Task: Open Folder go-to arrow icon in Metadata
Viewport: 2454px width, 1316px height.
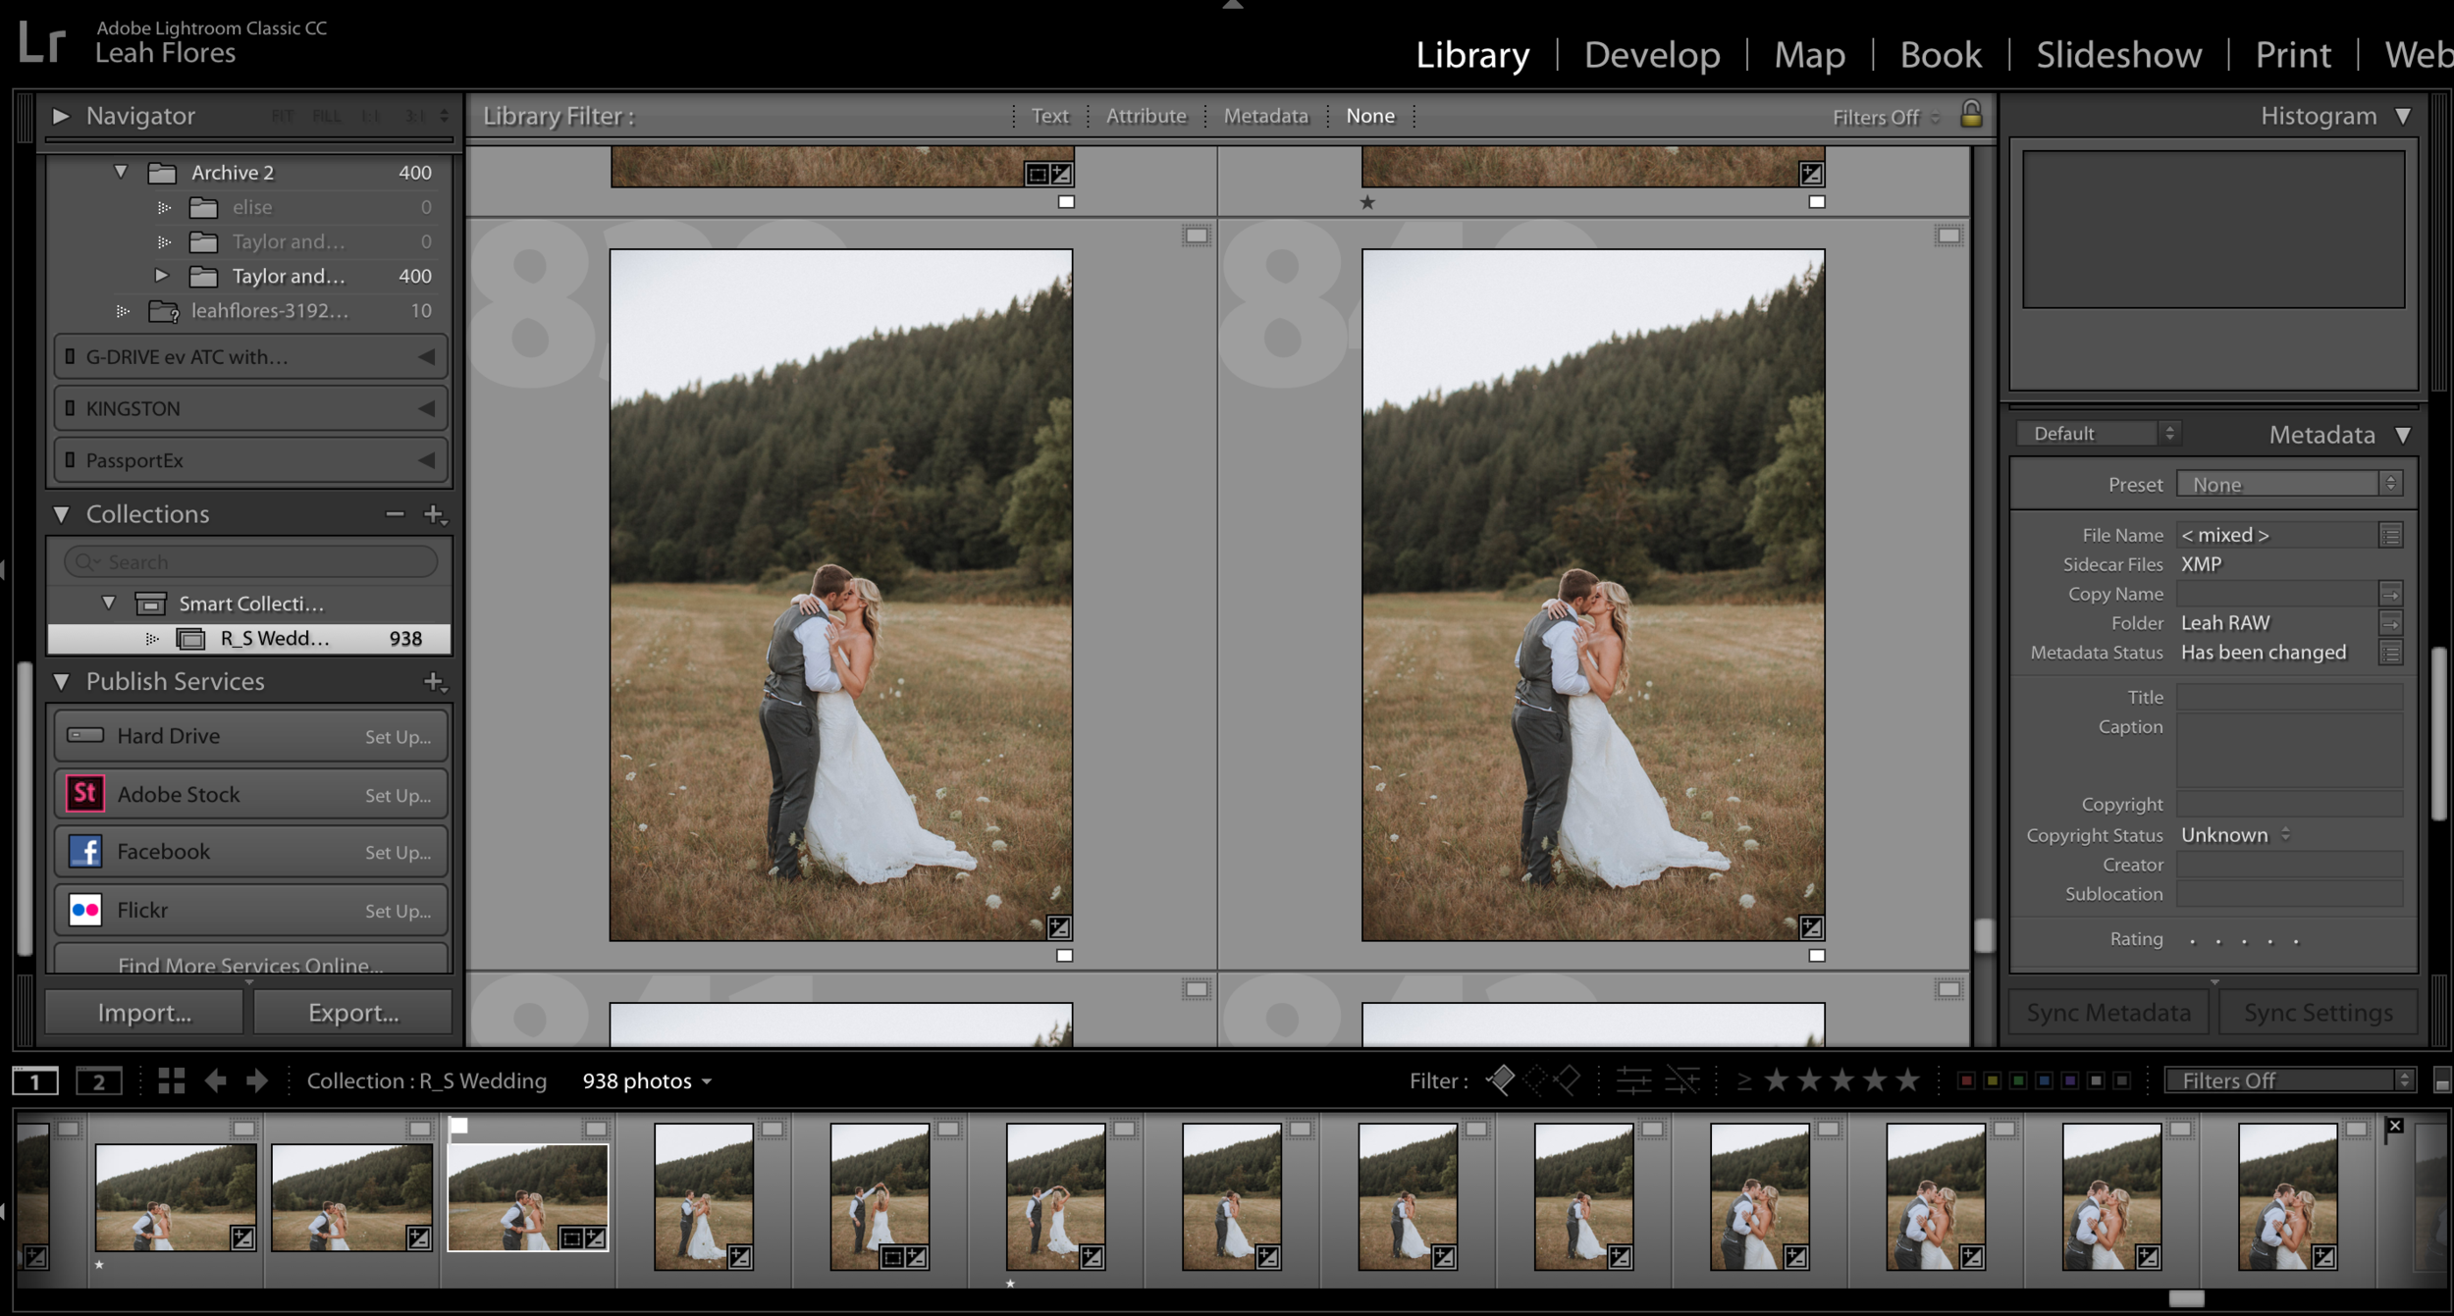Action: (x=2390, y=623)
